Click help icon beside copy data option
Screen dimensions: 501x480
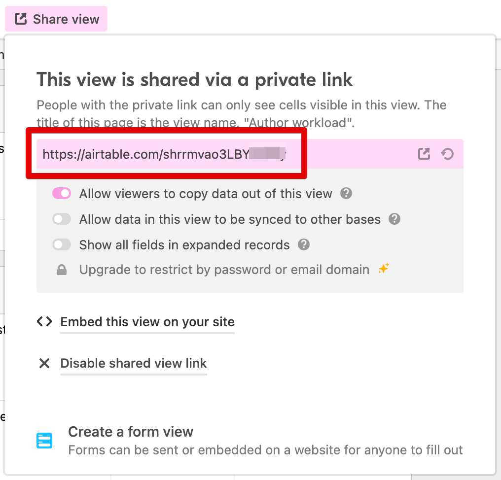(346, 194)
